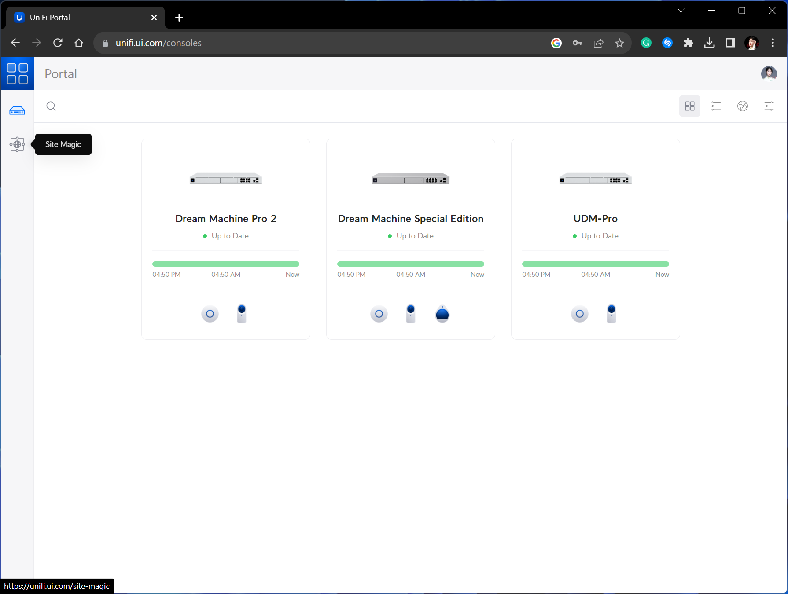Click Dream Machine Pro 2 uptime bar
Viewport: 788px width, 594px height.
click(226, 264)
